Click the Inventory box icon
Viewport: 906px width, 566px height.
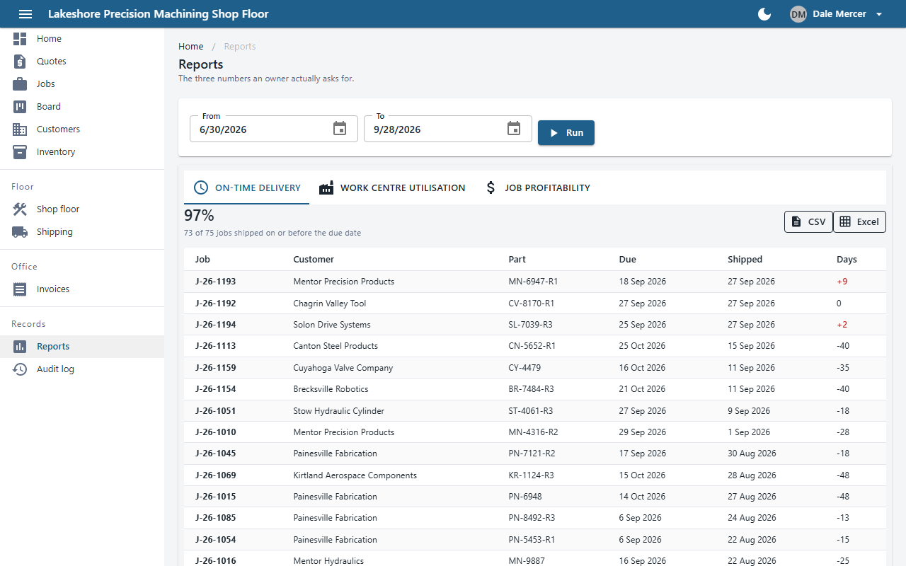click(20, 152)
